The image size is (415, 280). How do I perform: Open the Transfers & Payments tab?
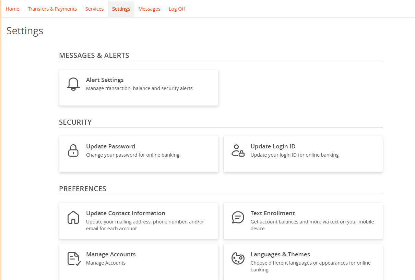(52, 9)
